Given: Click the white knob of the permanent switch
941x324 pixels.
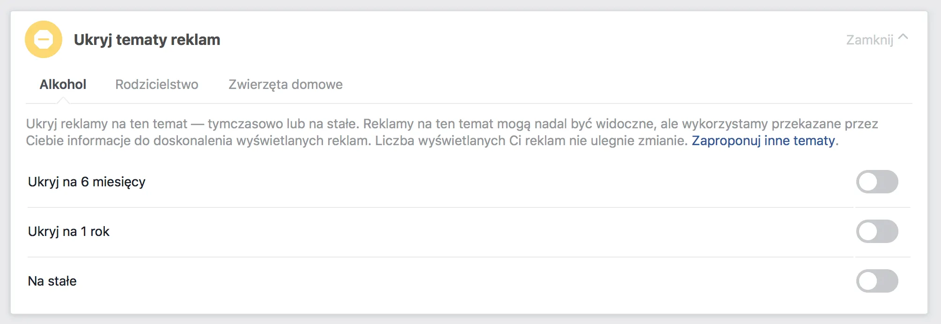Looking at the screenshot, I should click(x=868, y=281).
